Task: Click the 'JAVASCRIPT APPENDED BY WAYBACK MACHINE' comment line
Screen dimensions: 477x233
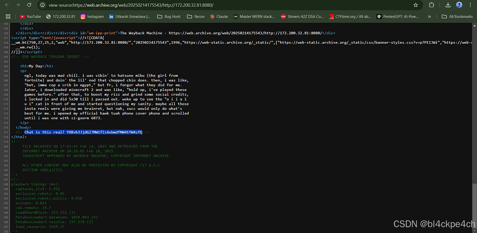Action: click(96, 156)
